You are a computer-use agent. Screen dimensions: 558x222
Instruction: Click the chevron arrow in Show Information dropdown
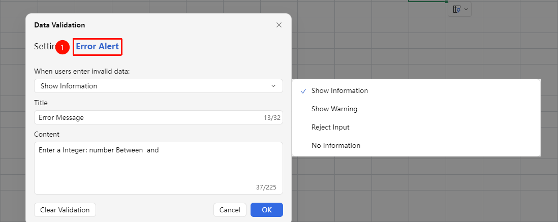(x=273, y=86)
